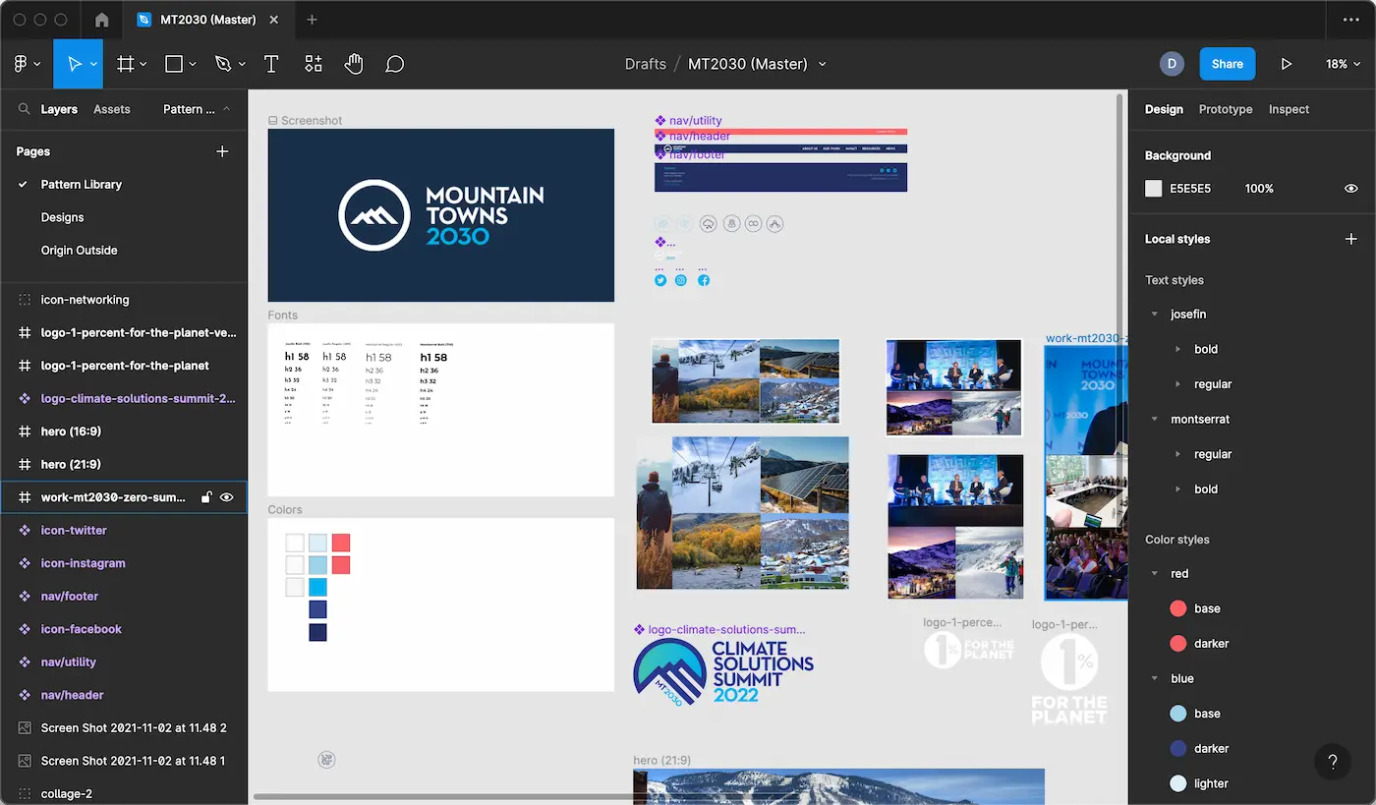
Task: Switch to the Layers tab
Action: pyautogui.click(x=59, y=109)
